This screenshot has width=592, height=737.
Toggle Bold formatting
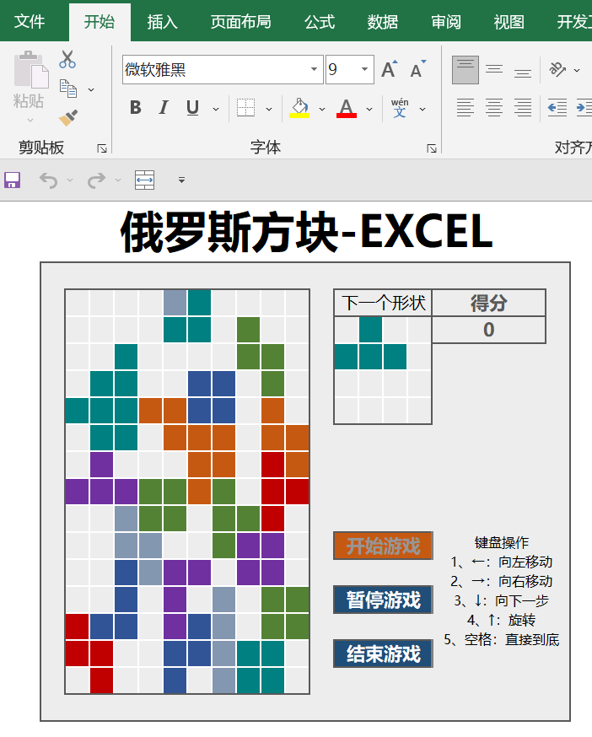click(136, 108)
